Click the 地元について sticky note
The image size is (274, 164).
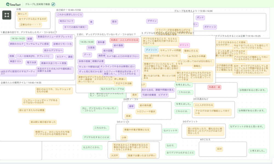click(x=66, y=21)
